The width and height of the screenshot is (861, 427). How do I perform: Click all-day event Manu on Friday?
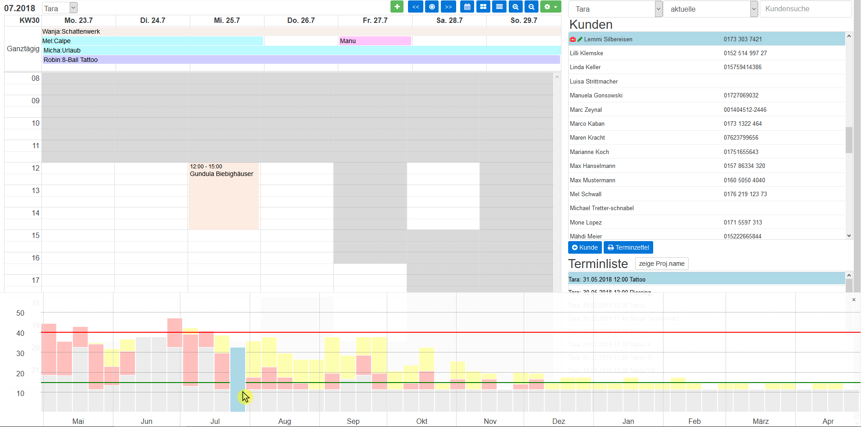375,41
